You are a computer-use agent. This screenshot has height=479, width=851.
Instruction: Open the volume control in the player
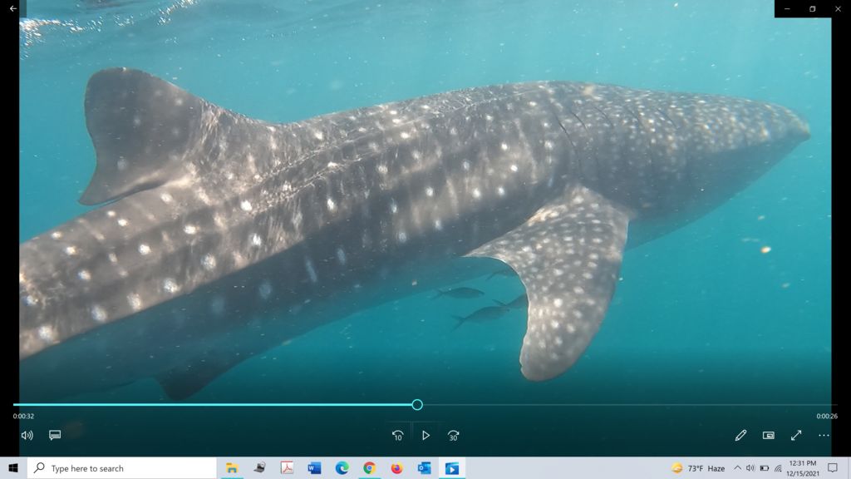[x=27, y=435]
